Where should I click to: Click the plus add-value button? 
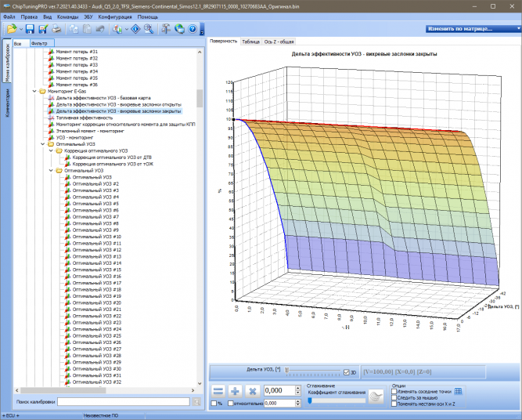point(236,391)
